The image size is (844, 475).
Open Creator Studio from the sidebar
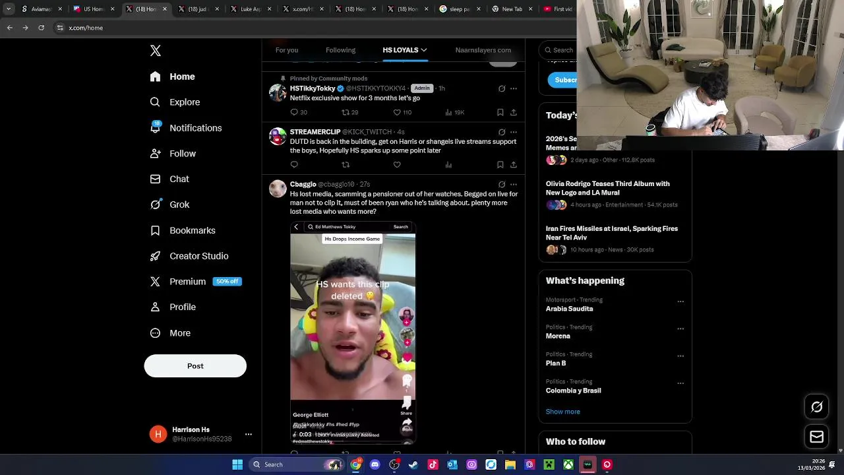tap(189, 256)
